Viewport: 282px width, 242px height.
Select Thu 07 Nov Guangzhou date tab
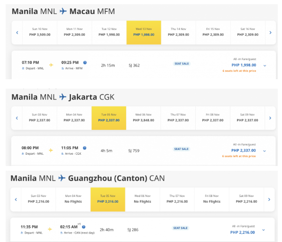coord(177,199)
